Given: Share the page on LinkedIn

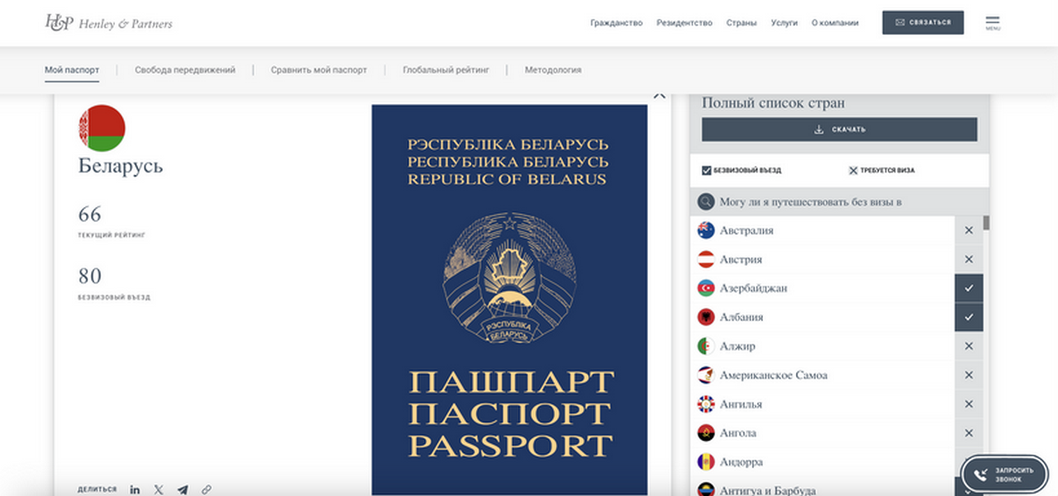Looking at the screenshot, I should click(135, 489).
